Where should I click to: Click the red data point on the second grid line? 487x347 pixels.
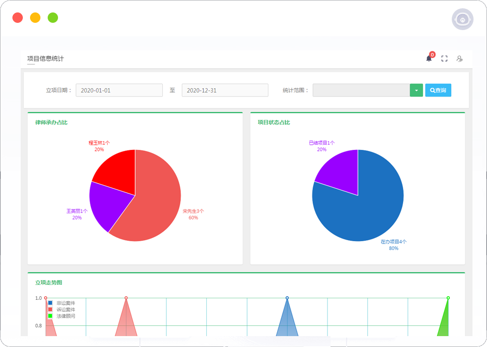[x=126, y=298]
